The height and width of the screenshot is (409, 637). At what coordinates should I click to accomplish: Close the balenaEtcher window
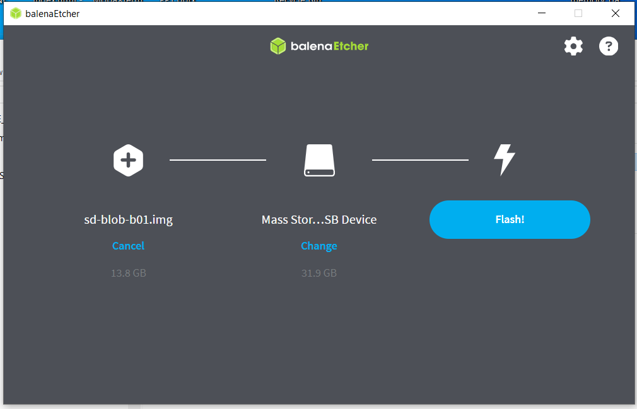(x=615, y=13)
